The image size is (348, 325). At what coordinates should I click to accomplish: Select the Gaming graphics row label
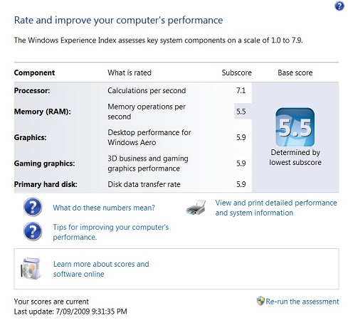pyautogui.click(x=44, y=164)
